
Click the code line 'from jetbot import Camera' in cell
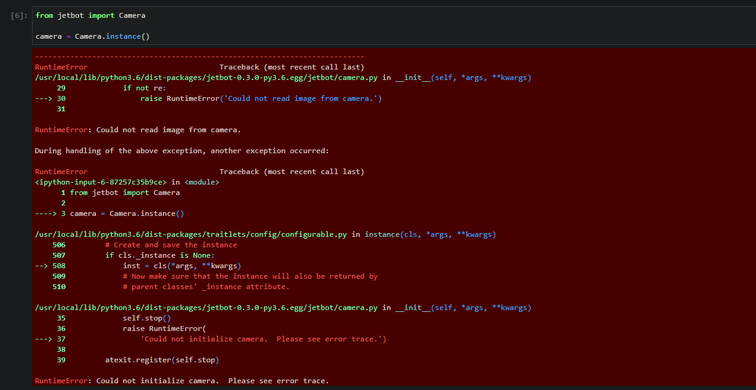pyautogui.click(x=90, y=15)
